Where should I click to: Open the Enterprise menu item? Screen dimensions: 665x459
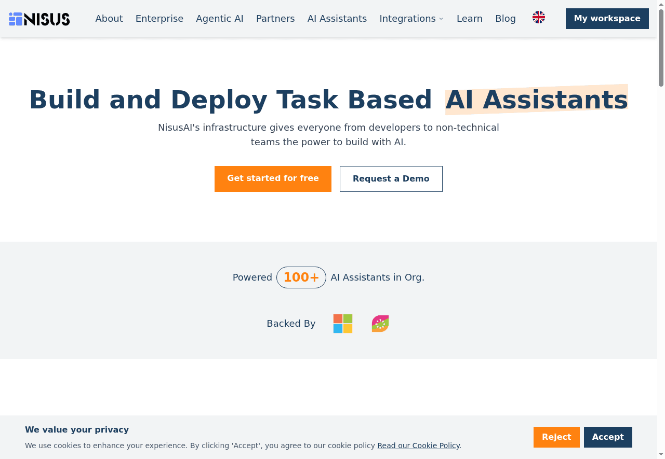[x=159, y=18]
